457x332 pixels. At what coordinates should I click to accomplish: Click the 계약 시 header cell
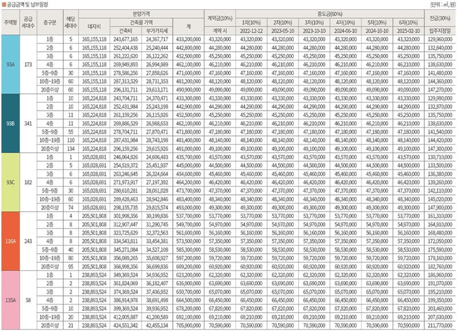coord(220,31)
